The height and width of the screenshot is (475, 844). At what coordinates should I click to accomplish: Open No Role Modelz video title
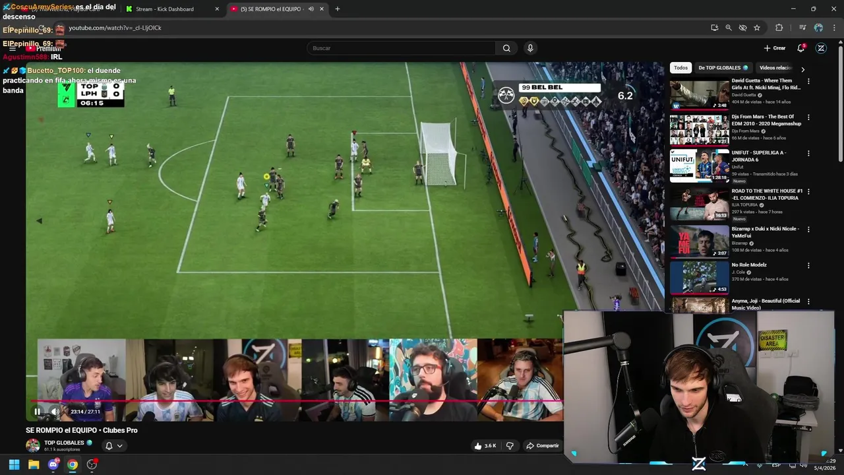coord(749,265)
